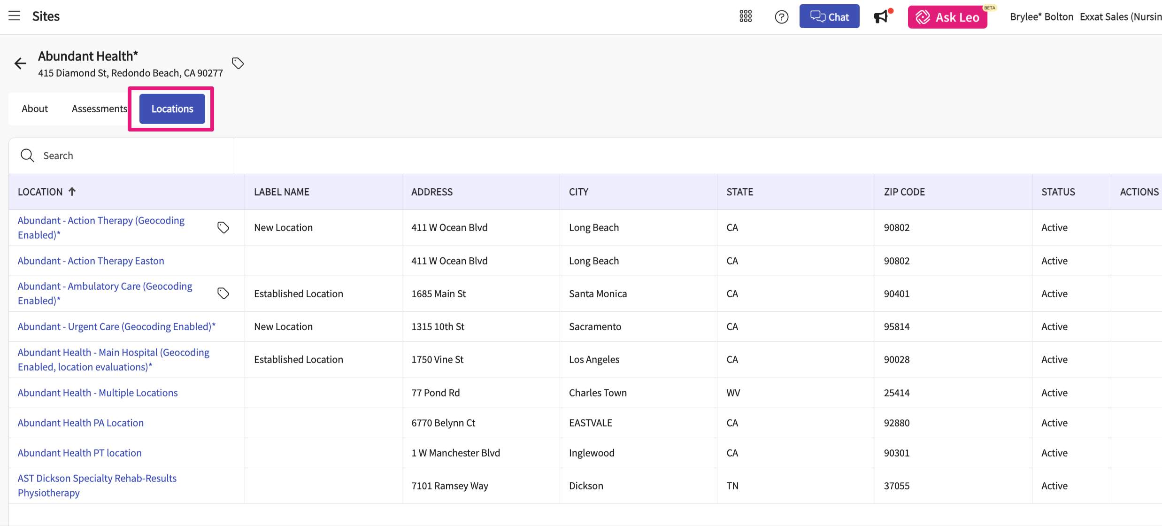
Task: Launch the Ask Leo assistant
Action: [x=947, y=17]
